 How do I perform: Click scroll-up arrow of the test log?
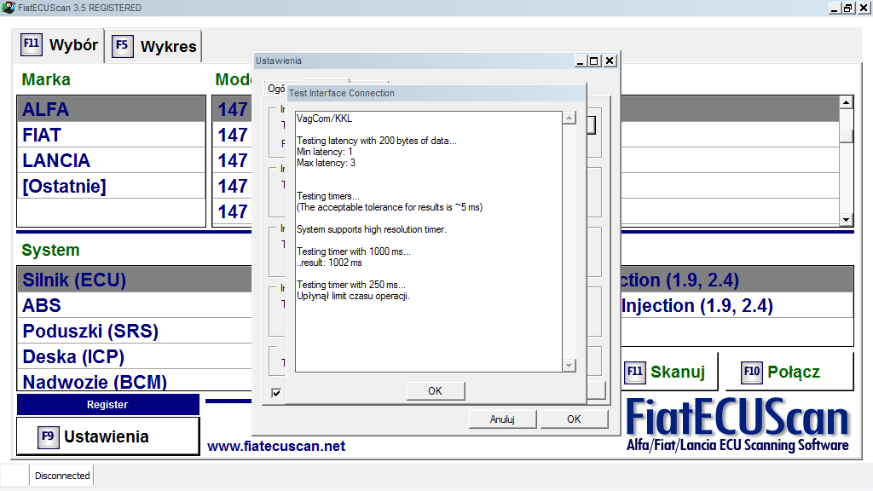[x=569, y=118]
